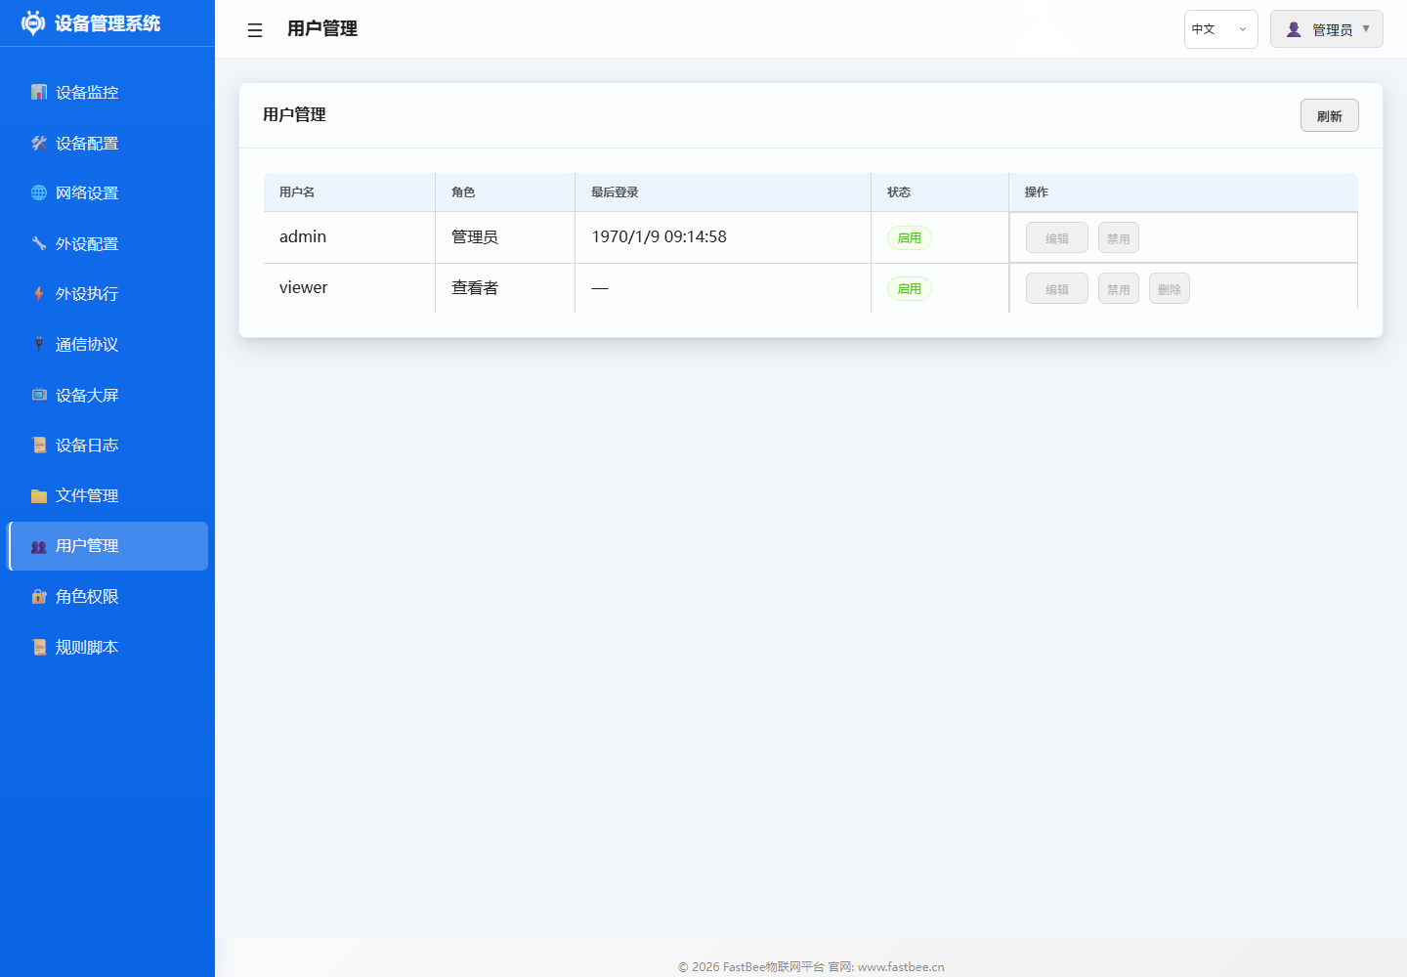Click the 用户管理 people icon
The height and width of the screenshot is (977, 1407).
pos(39,546)
